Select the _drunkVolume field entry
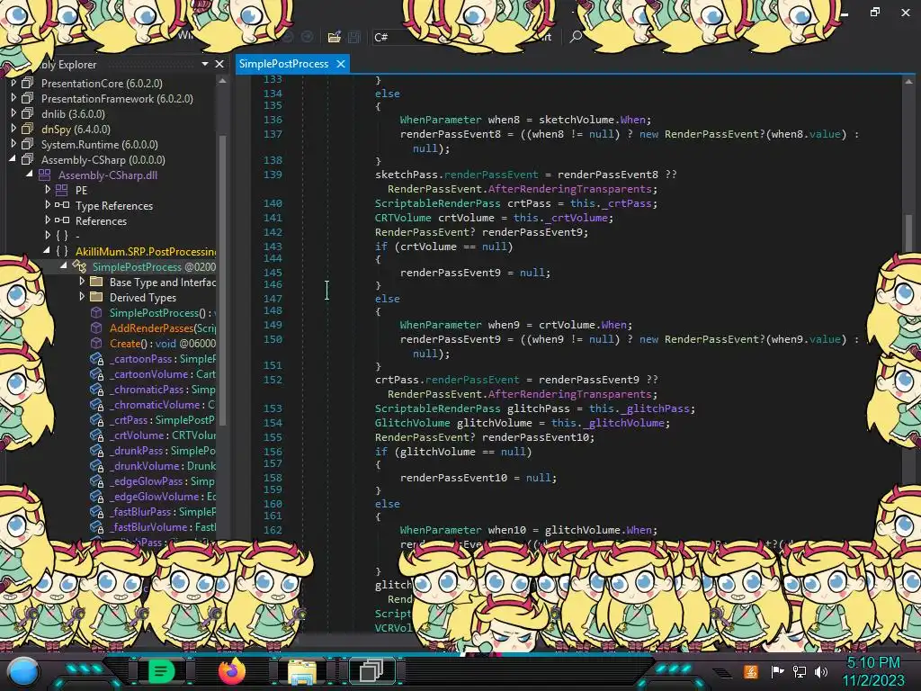The image size is (921, 691). point(162,465)
